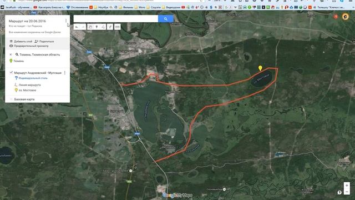Screen dimensions: 355x200
Task: Click into the map search field
Action: click(x=116, y=19)
